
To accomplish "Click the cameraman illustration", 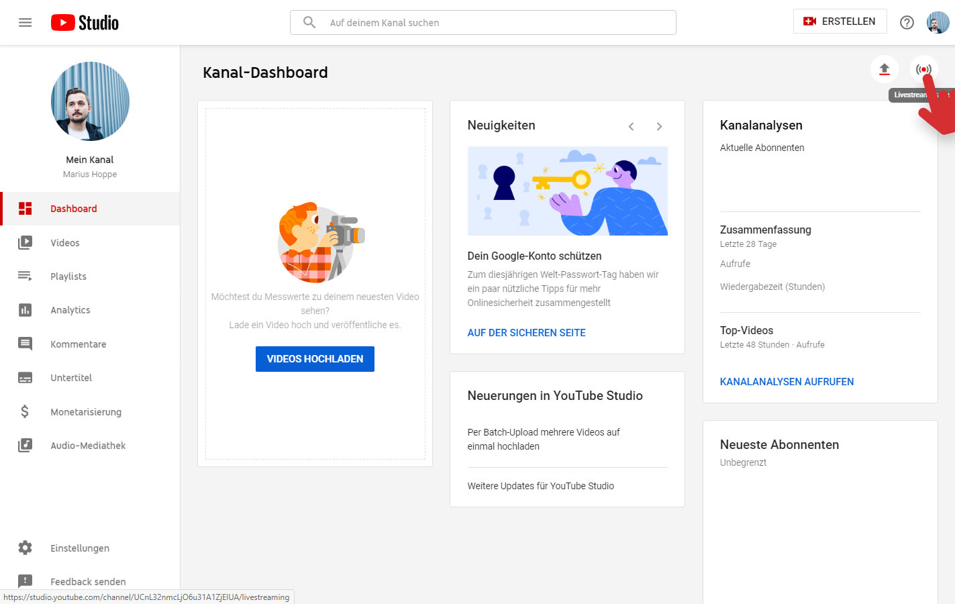I will [x=321, y=243].
